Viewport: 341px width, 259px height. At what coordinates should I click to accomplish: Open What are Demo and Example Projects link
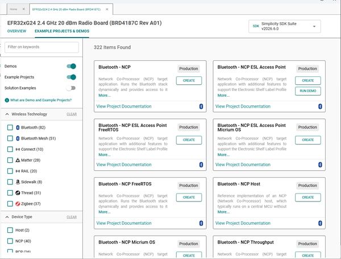[x=41, y=100]
